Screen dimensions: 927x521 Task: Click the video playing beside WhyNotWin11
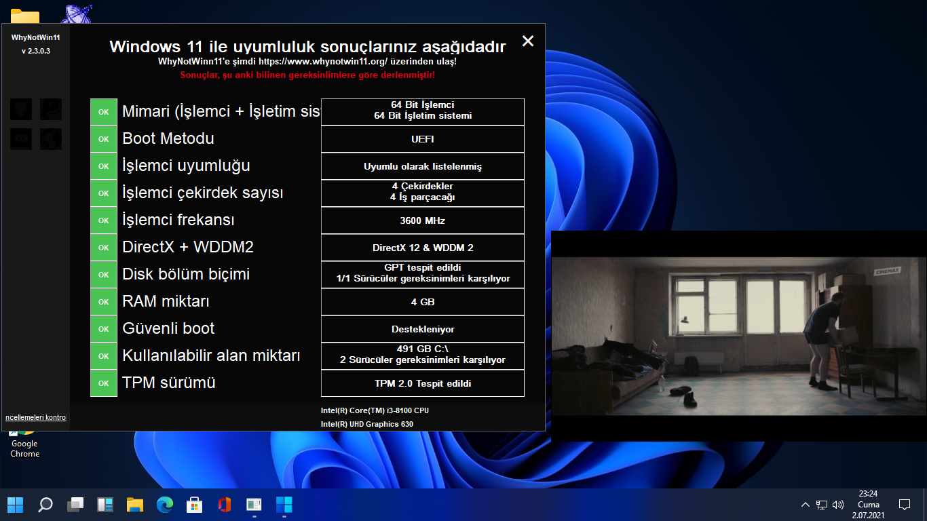738,336
